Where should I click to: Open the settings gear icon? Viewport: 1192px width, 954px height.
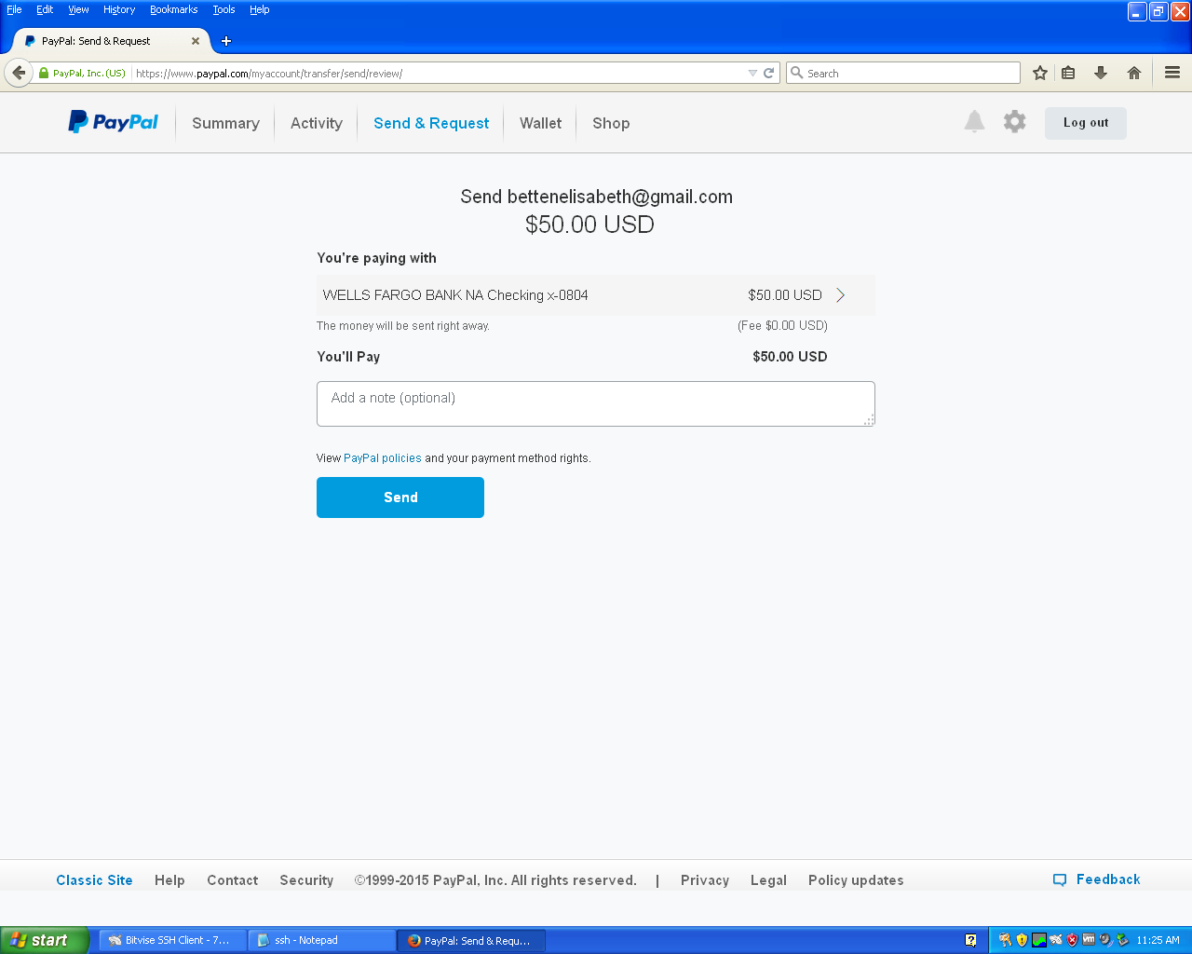pyautogui.click(x=1014, y=121)
